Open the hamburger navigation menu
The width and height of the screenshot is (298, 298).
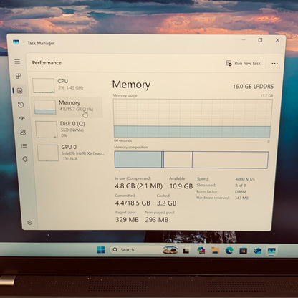17,62
